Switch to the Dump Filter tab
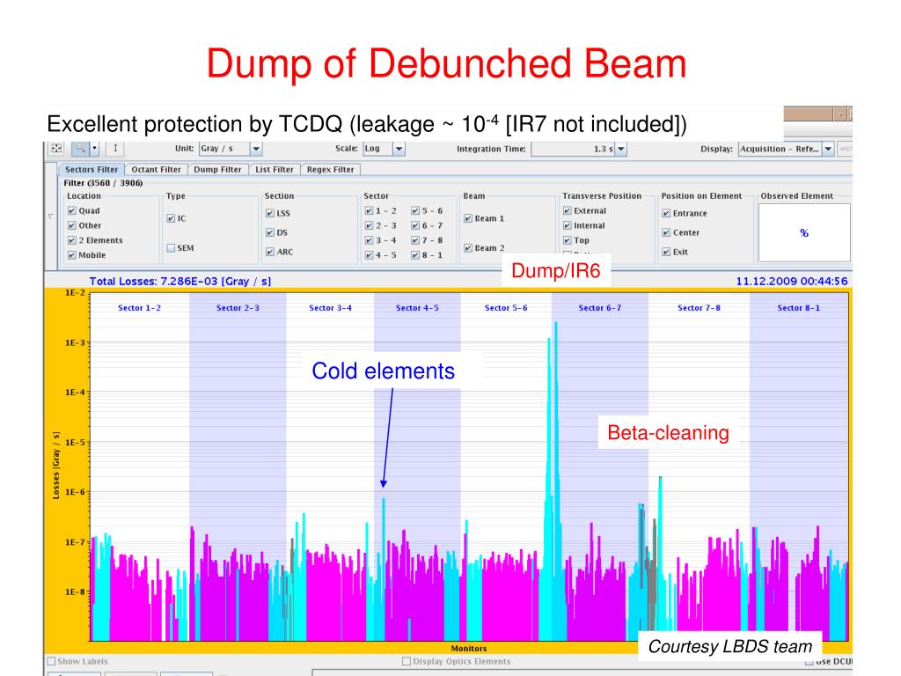 pos(217,169)
